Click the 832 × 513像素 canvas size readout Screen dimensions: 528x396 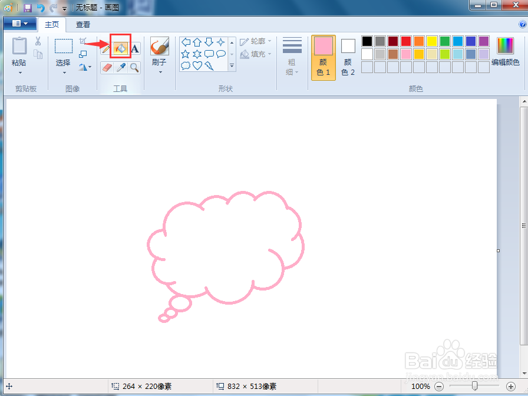click(x=252, y=387)
